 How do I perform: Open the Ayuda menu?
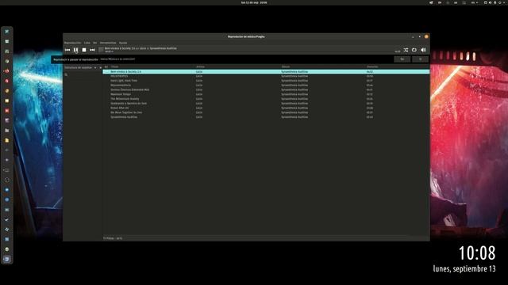pyautogui.click(x=123, y=43)
